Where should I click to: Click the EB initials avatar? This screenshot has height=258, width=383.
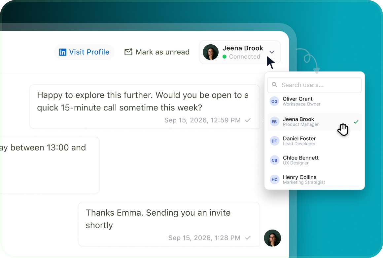pyautogui.click(x=274, y=122)
